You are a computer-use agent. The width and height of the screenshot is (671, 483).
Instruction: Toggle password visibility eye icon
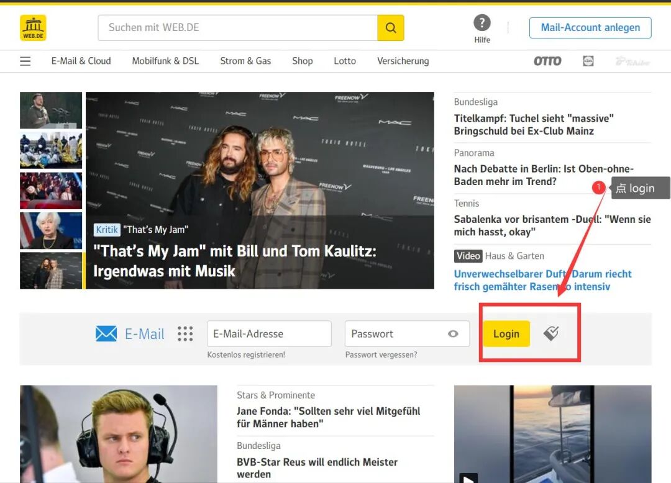click(453, 334)
